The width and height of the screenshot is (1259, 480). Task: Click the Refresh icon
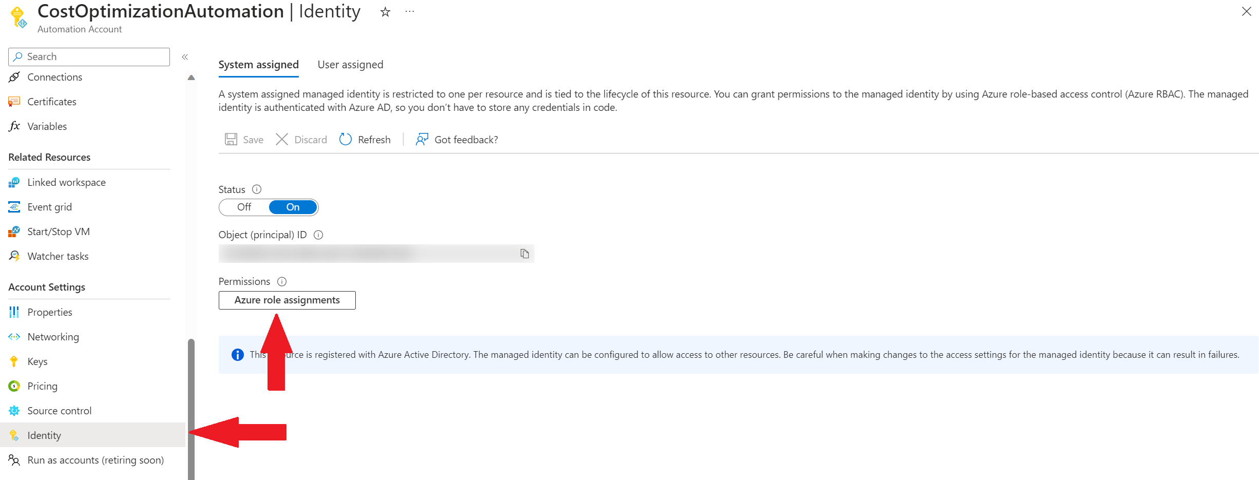point(346,140)
